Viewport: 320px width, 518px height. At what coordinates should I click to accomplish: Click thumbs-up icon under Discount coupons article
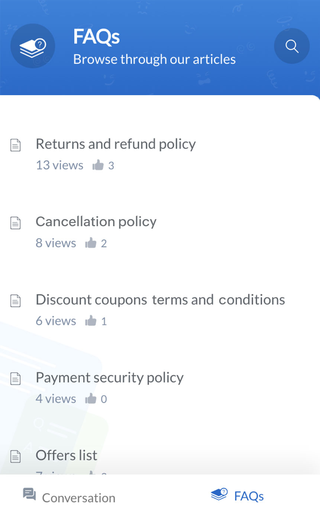[91, 321]
